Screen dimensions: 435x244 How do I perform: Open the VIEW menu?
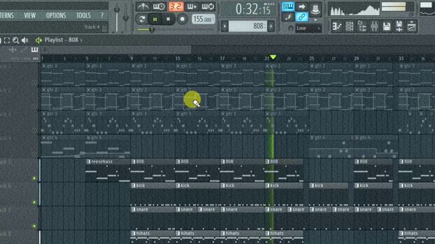[30, 16]
